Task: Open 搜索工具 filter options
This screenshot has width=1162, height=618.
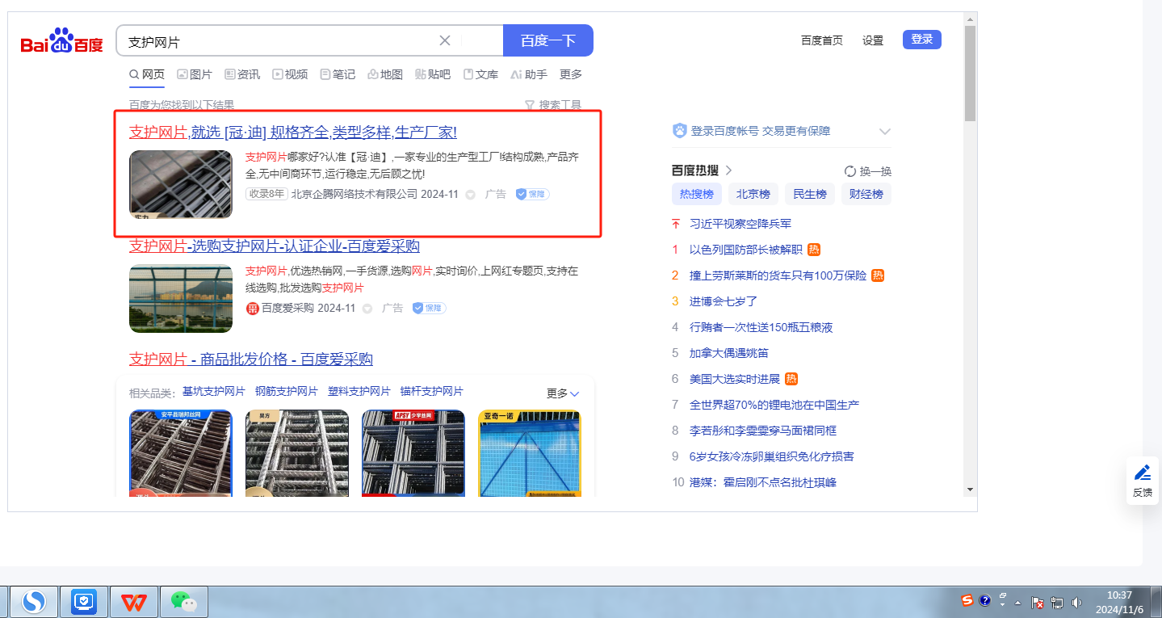Action: (x=553, y=105)
